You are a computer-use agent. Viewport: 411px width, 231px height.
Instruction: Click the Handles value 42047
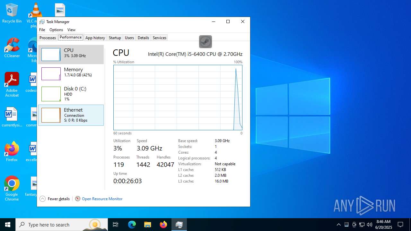tap(165, 165)
